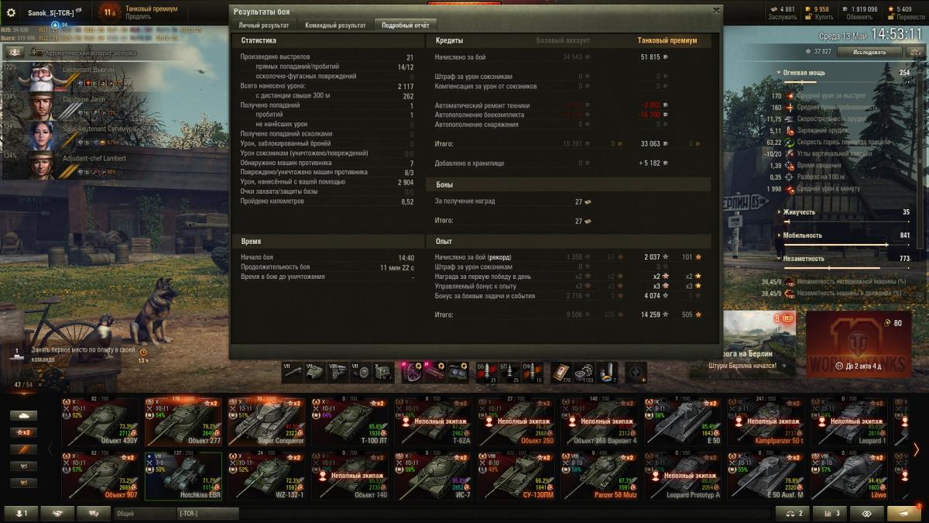Open the contacts handshake icon
Image resolution: width=929 pixels, height=523 pixels.
click(x=58, y=513)
